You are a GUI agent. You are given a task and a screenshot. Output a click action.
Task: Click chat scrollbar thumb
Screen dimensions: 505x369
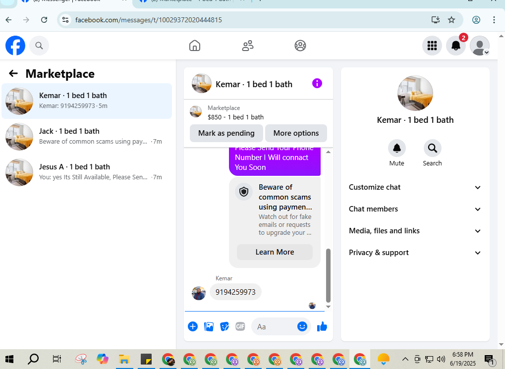pos(328,275)
